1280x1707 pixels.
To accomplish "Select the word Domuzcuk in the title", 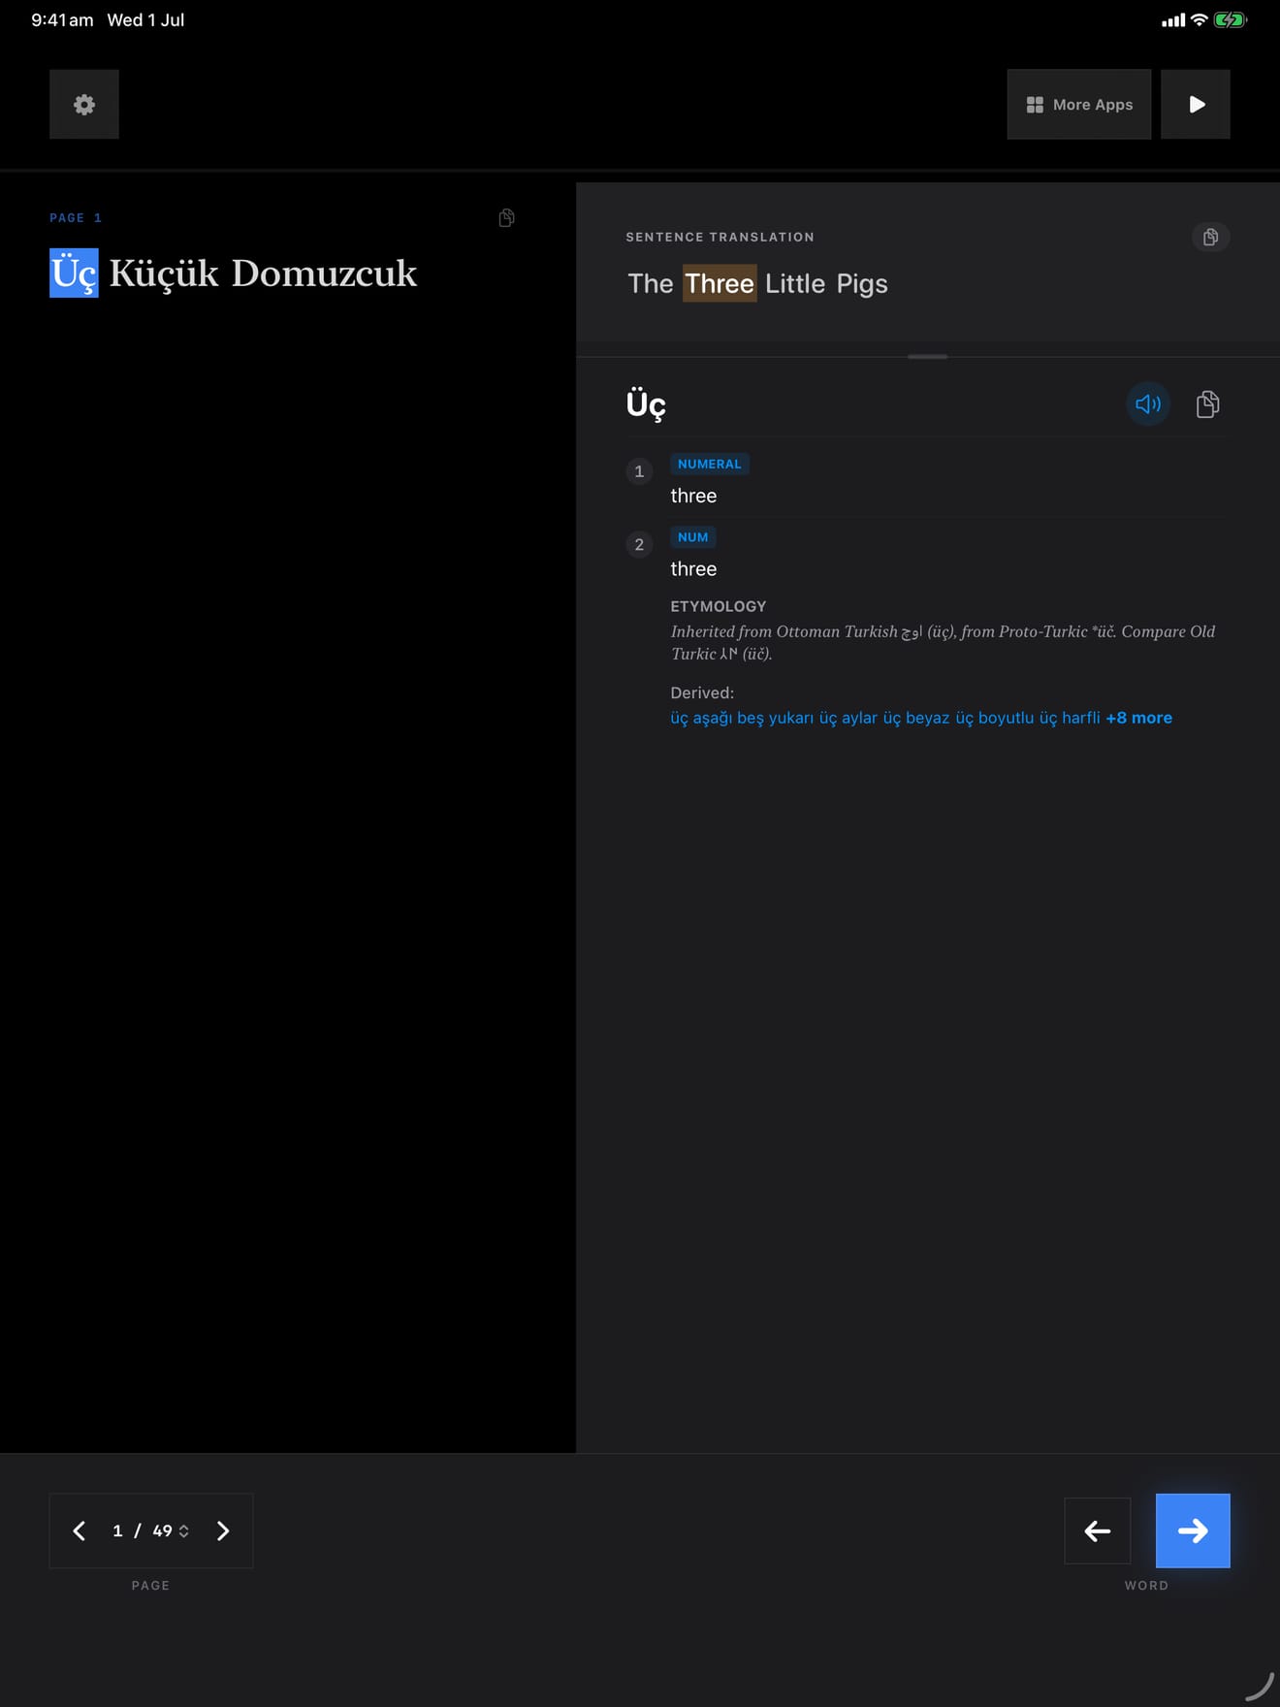I will (x=324, y=274).
